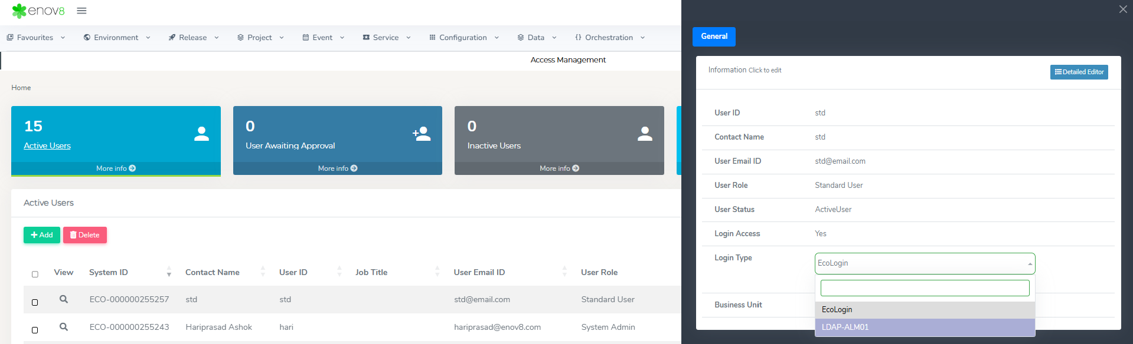Open the Release menu

[194, 38]
